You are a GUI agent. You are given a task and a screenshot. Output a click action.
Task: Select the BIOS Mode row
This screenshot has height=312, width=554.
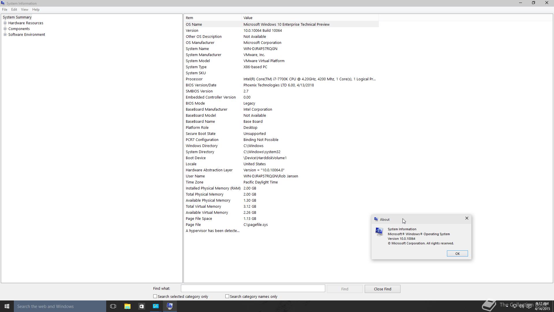pos(281,103)
